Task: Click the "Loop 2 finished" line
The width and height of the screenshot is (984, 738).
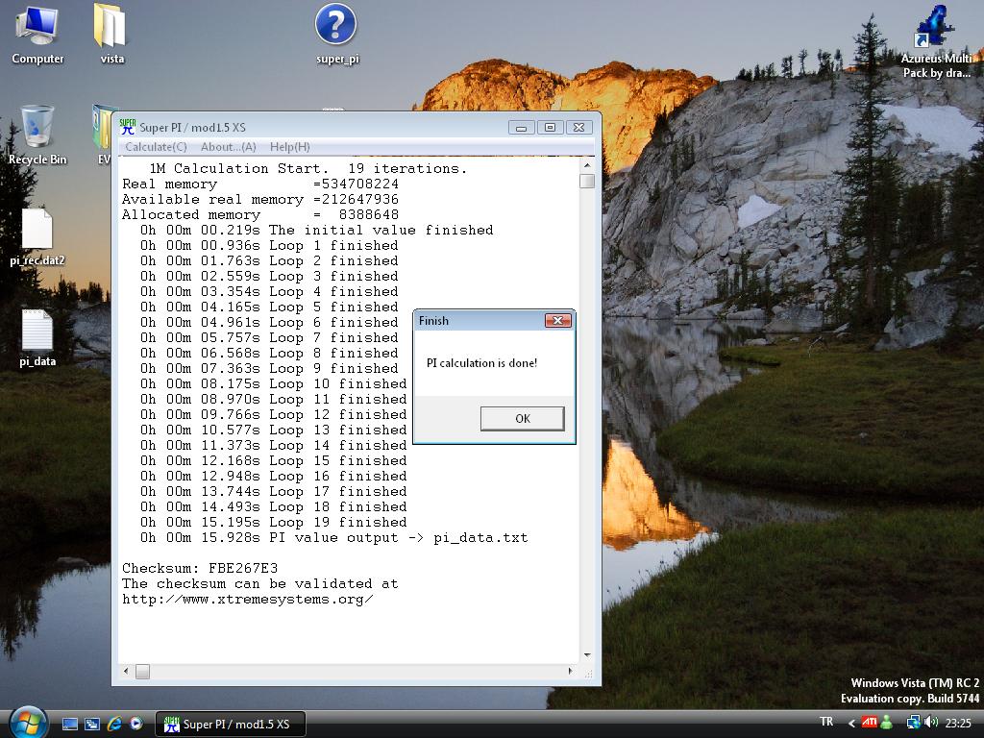Action: [269, 261]
